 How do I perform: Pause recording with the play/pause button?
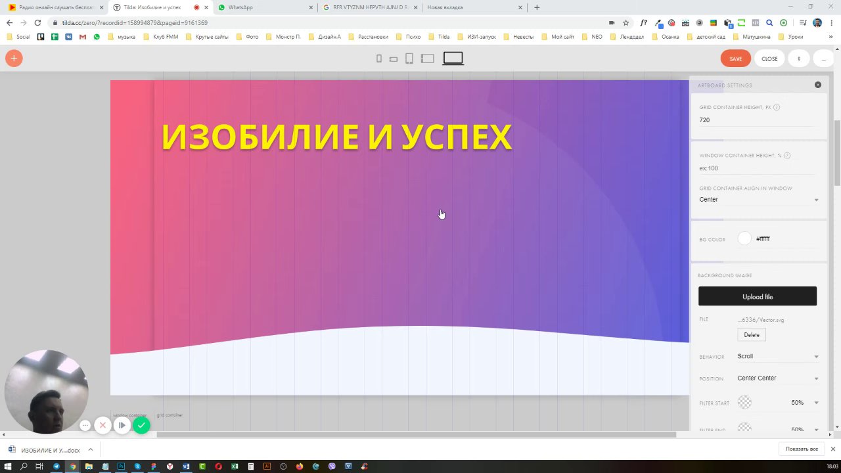[122, 426]
